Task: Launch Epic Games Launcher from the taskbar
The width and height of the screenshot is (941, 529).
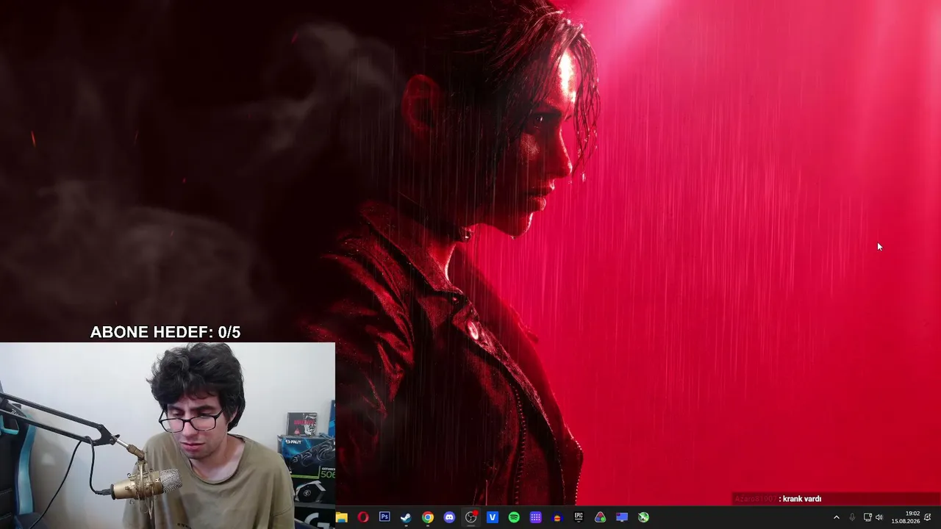Action: click(579, 517)
